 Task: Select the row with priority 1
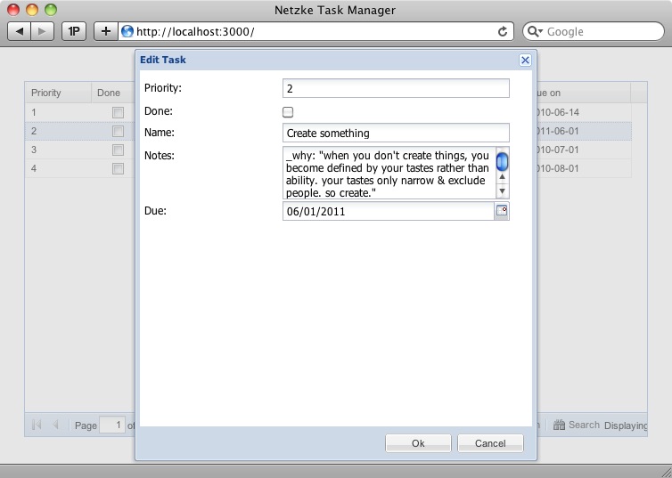pos(80,112)
